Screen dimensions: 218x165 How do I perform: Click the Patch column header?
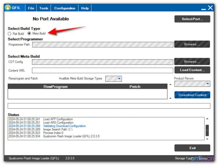coord(135,86)
